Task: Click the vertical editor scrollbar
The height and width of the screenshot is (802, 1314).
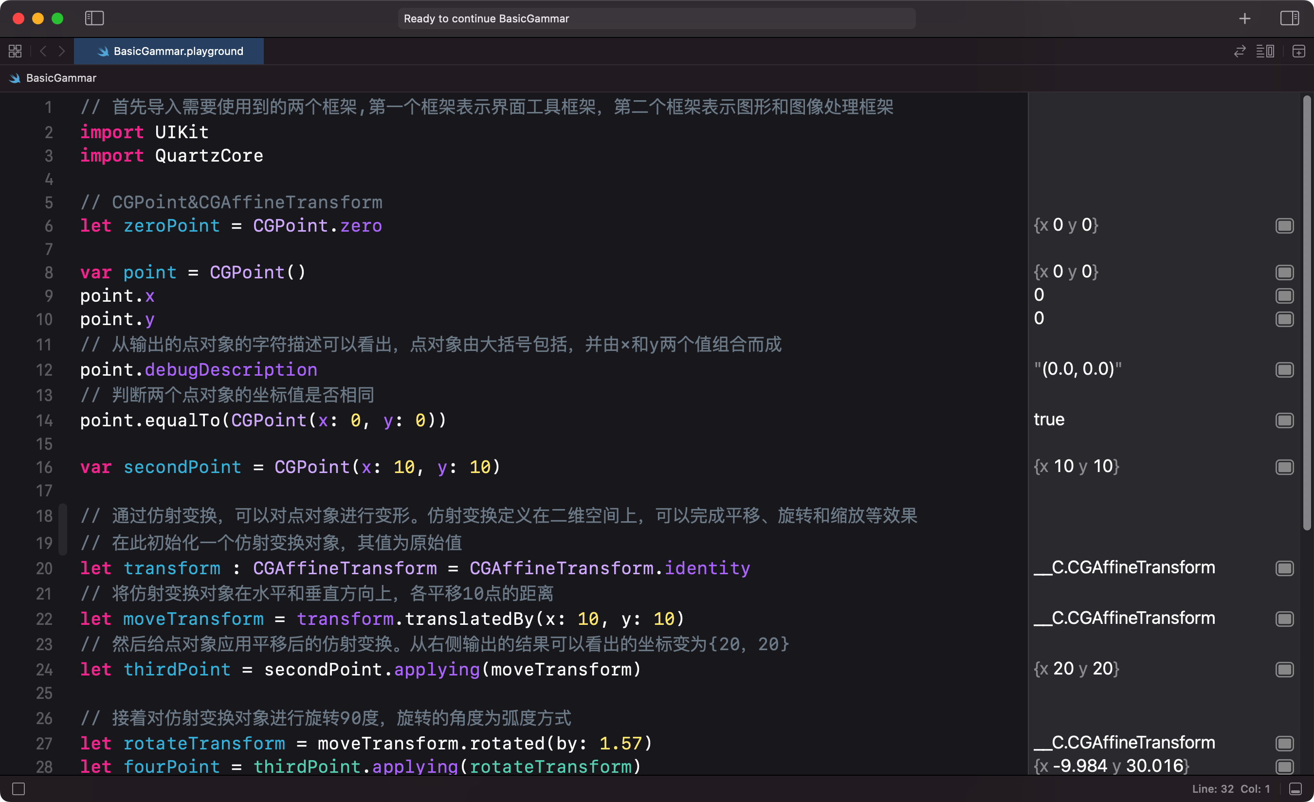Action: (x=1307, y=312)
